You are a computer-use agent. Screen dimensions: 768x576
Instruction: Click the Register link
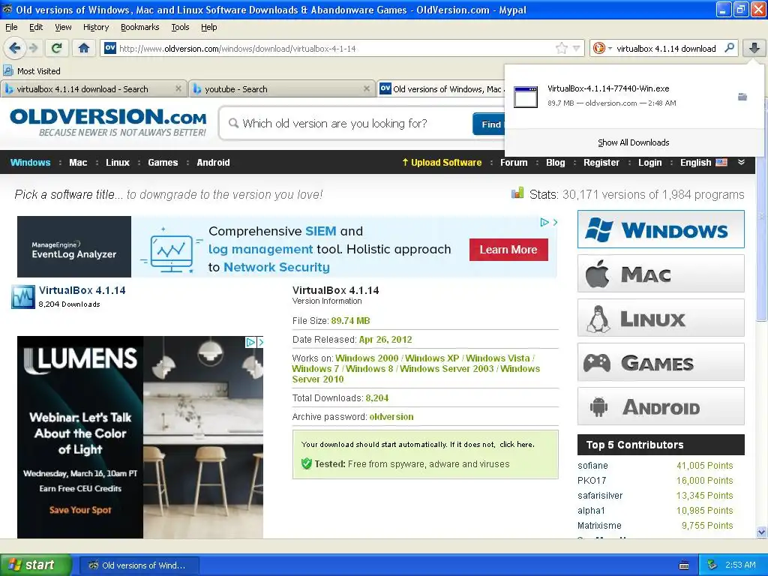coord(601,163)
